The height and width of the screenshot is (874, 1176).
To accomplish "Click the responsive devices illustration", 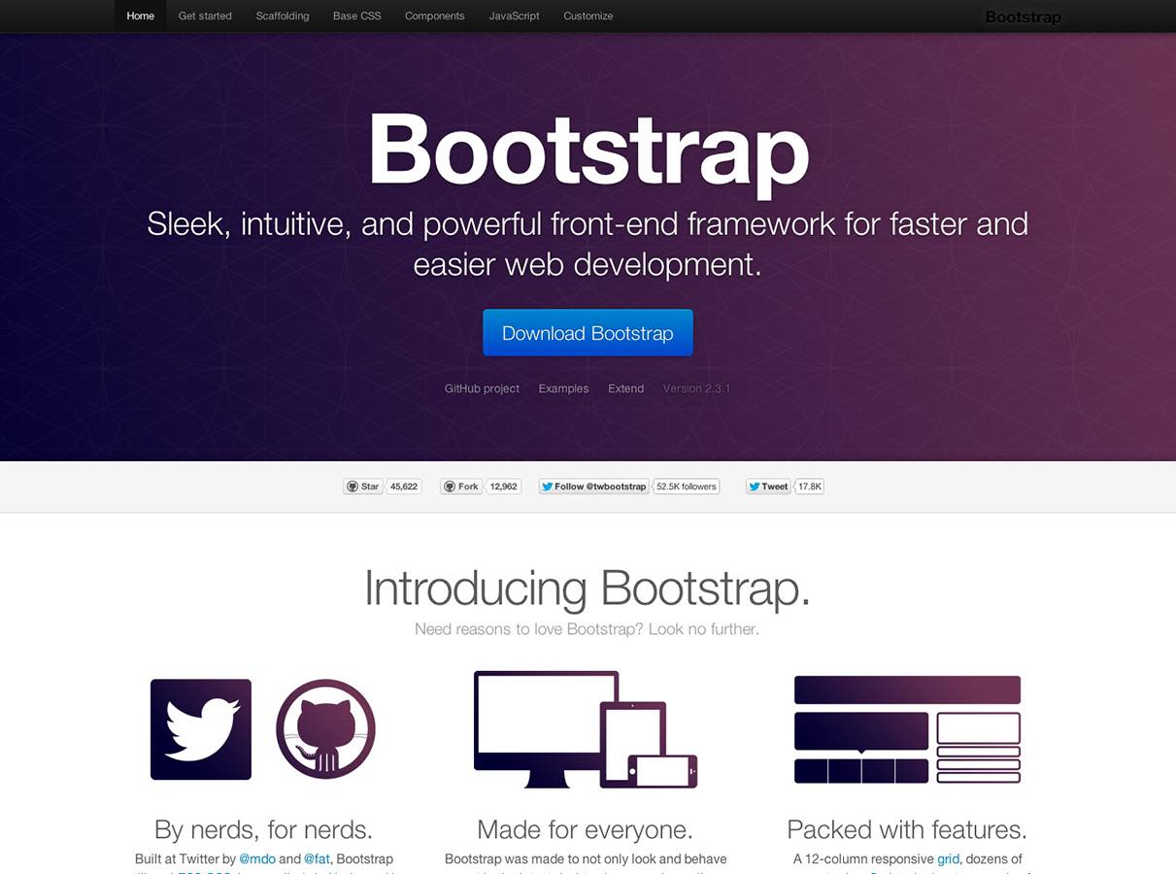I will 586,729.
